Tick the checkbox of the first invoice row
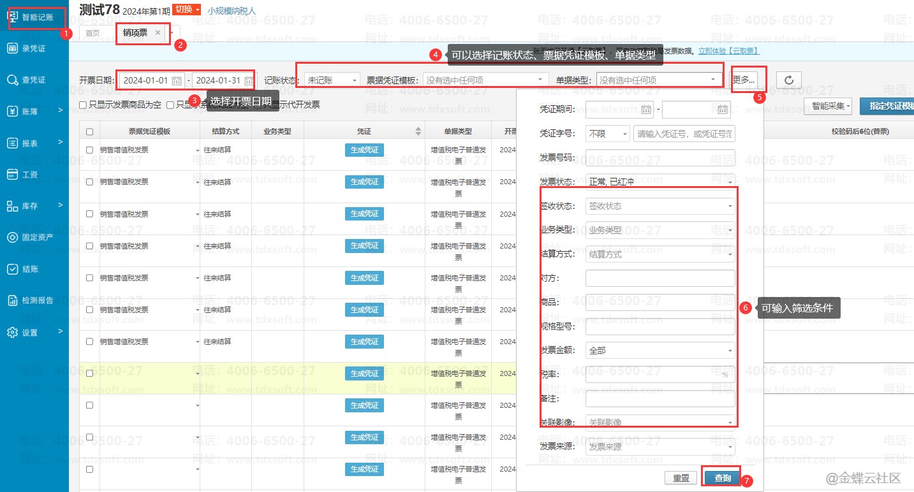This screenshot has height=492, width=914. (x=89, y=150)
